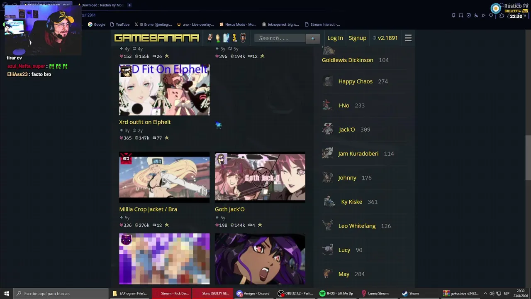531x299 pixels.
Task: Open Goth Jack'O mod title
Action: [230, 209]
